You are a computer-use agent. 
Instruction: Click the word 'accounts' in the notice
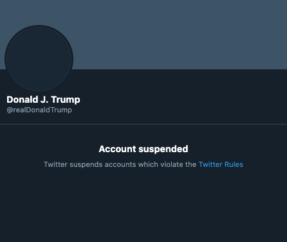coord(120,164)
